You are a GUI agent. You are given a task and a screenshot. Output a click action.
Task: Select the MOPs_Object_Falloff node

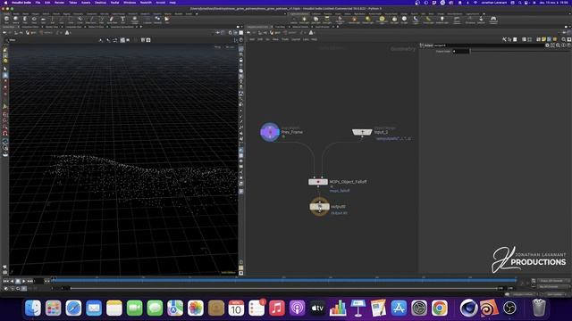(318, 182)
